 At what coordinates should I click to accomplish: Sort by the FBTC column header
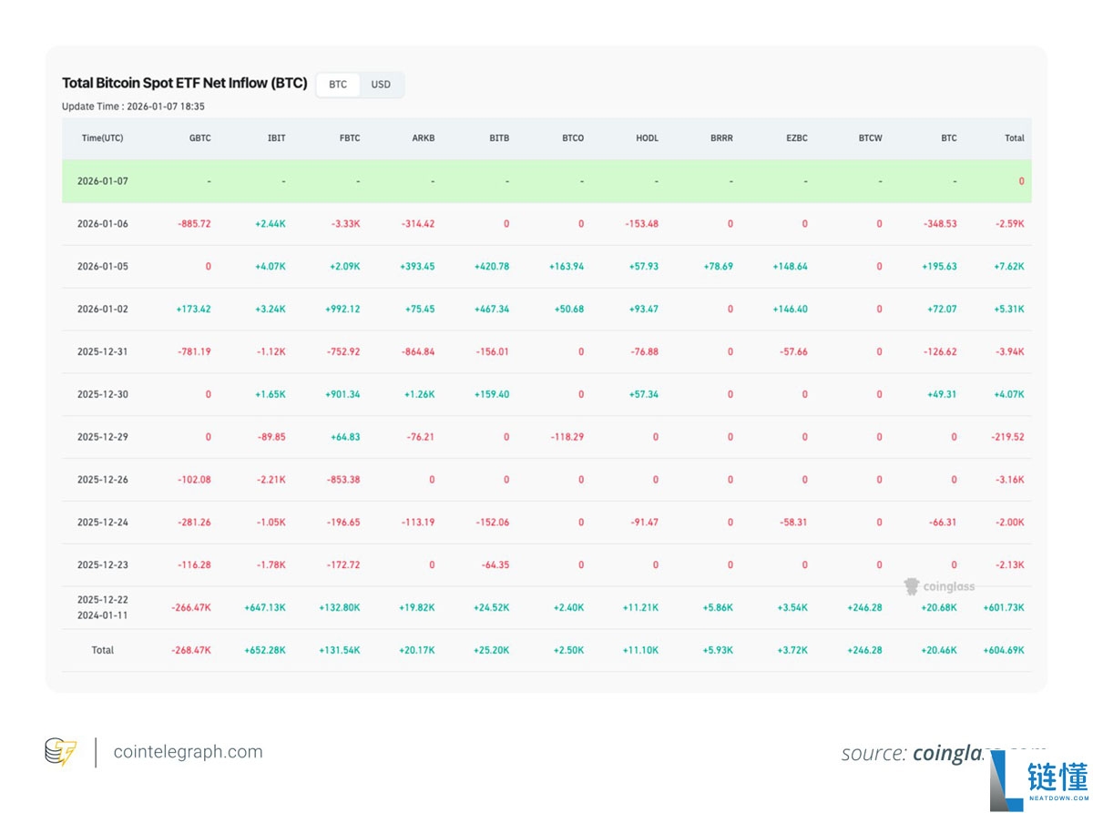pos(349,138)
